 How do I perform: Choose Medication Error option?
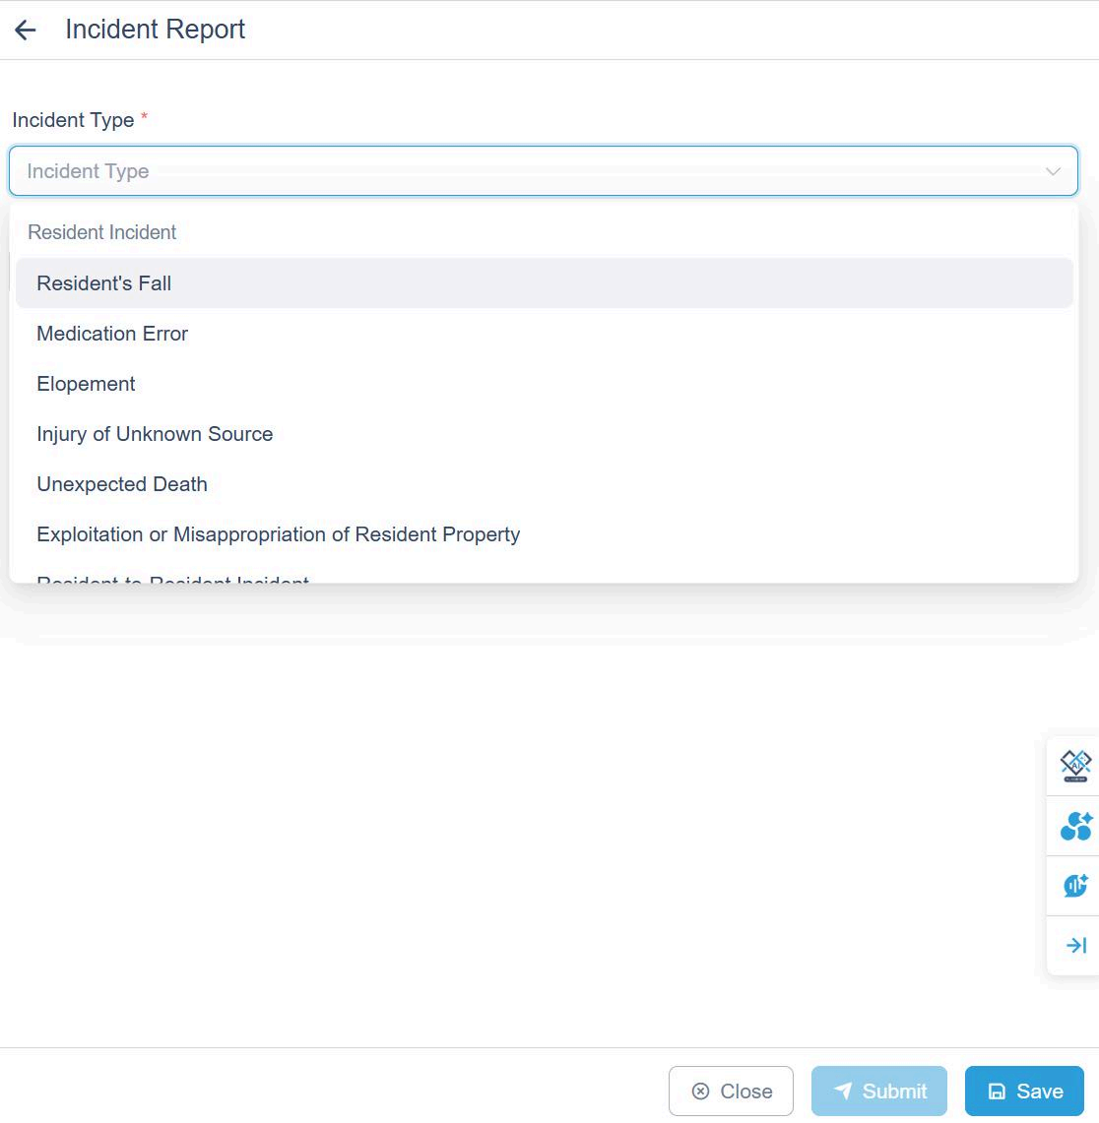pyautogui.click(x=112, y=334)
